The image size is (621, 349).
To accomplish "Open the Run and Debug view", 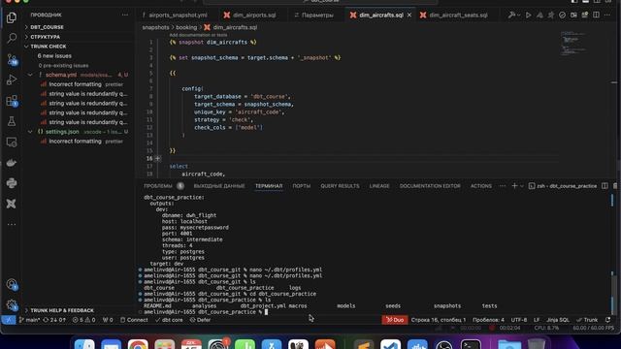I will click(x=12, y=79).
